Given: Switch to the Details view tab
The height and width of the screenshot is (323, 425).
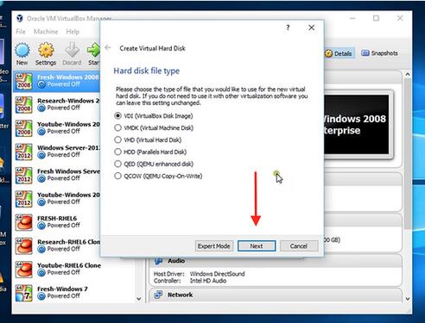Looking at the screenshot, I should [x=339, y=53].
